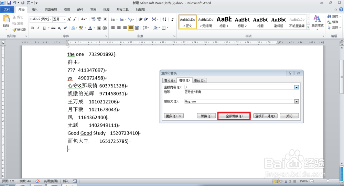Click the Text Effects glowing A icon
The image size is (344, 186).
coord(73,28)
